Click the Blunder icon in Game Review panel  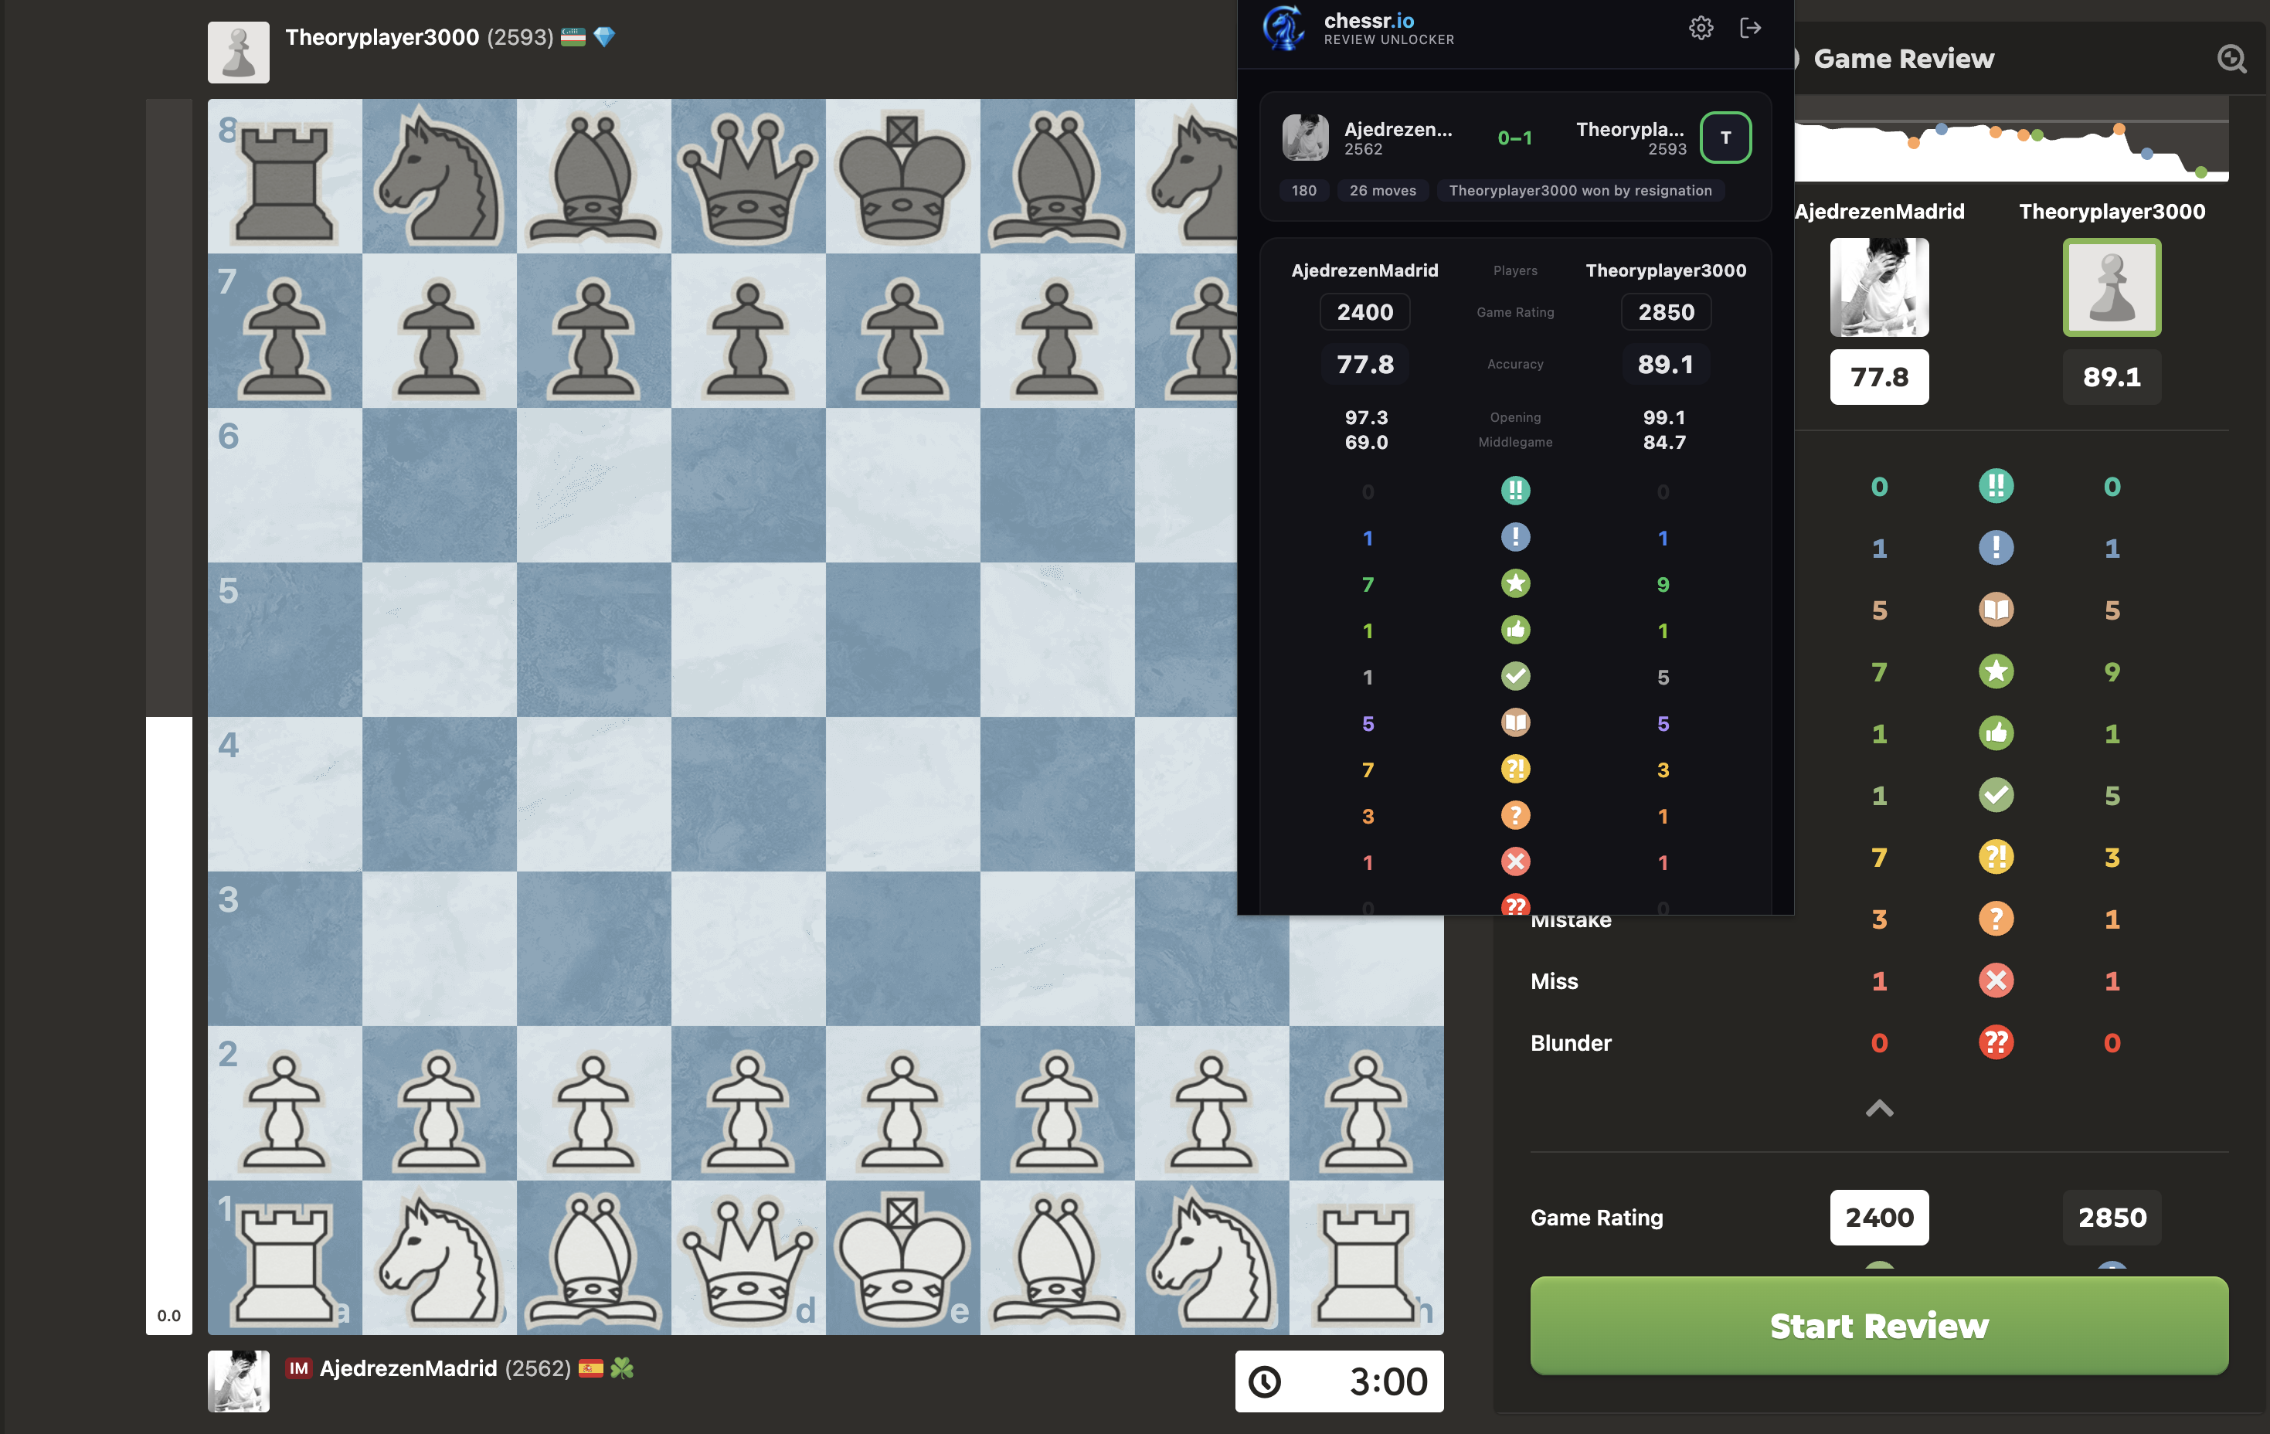1996,1043
